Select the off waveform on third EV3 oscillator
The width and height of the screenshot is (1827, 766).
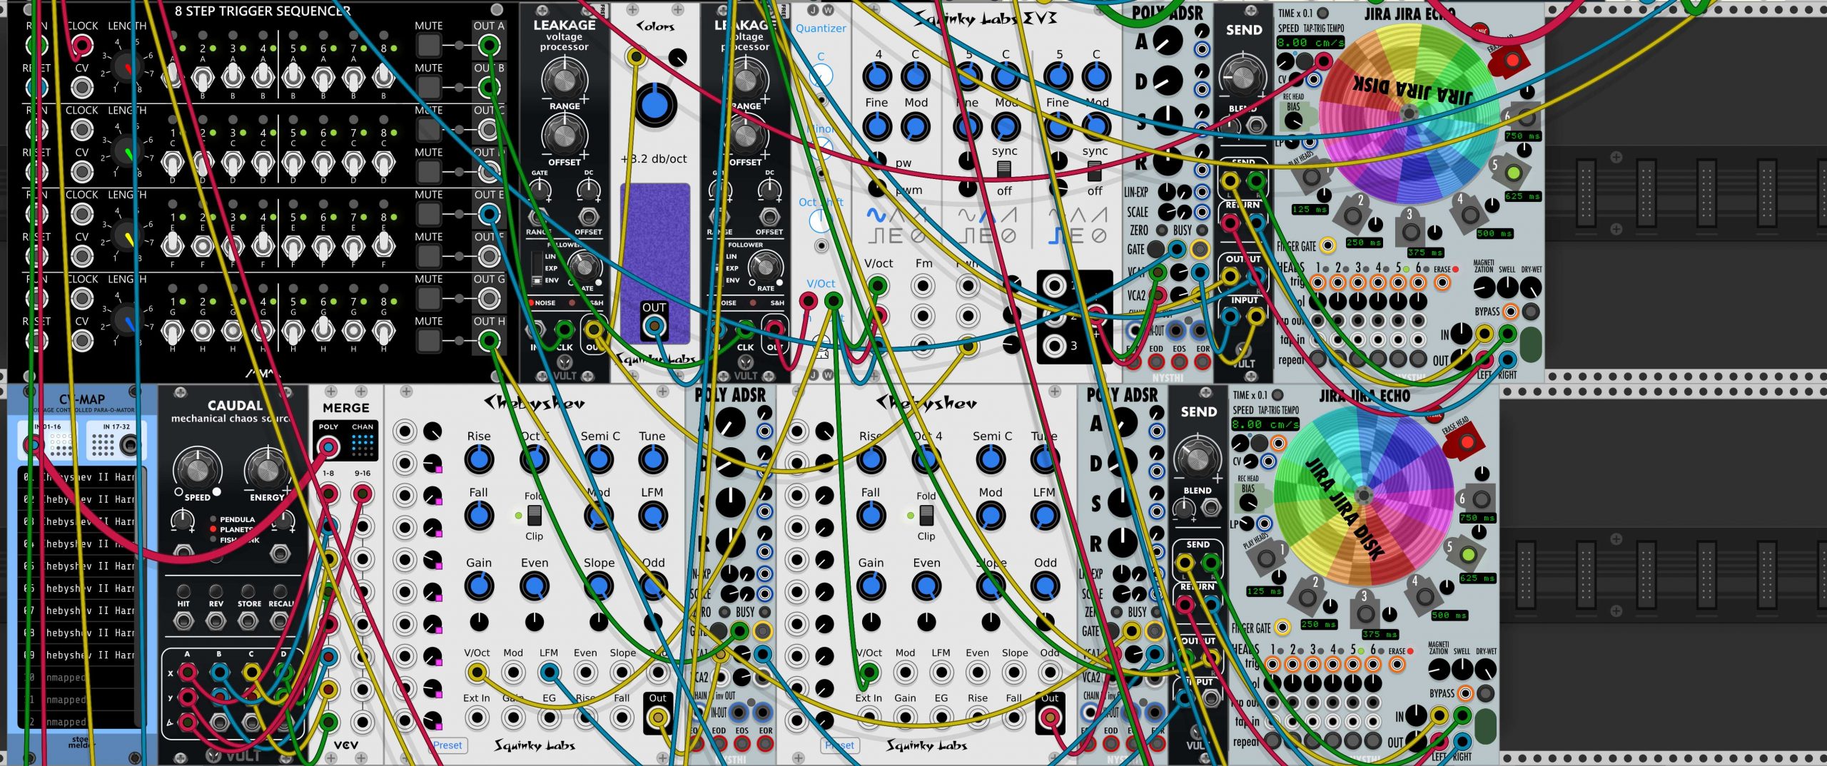[x=1100, y=235]
